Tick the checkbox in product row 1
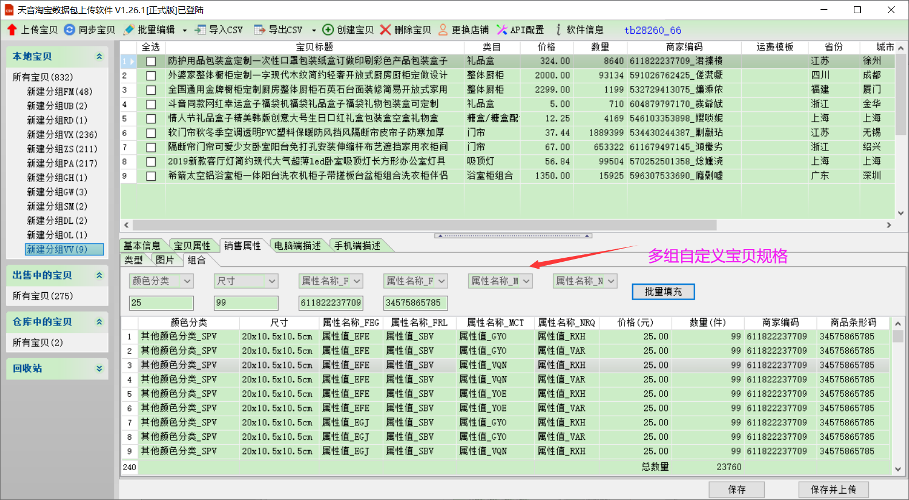The image size is (909, 500). [151, 61]
